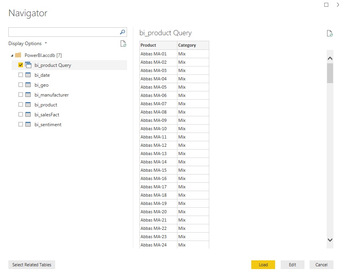Maximize the Navigator window
This screenshot has height=273, width=339.
326,5
